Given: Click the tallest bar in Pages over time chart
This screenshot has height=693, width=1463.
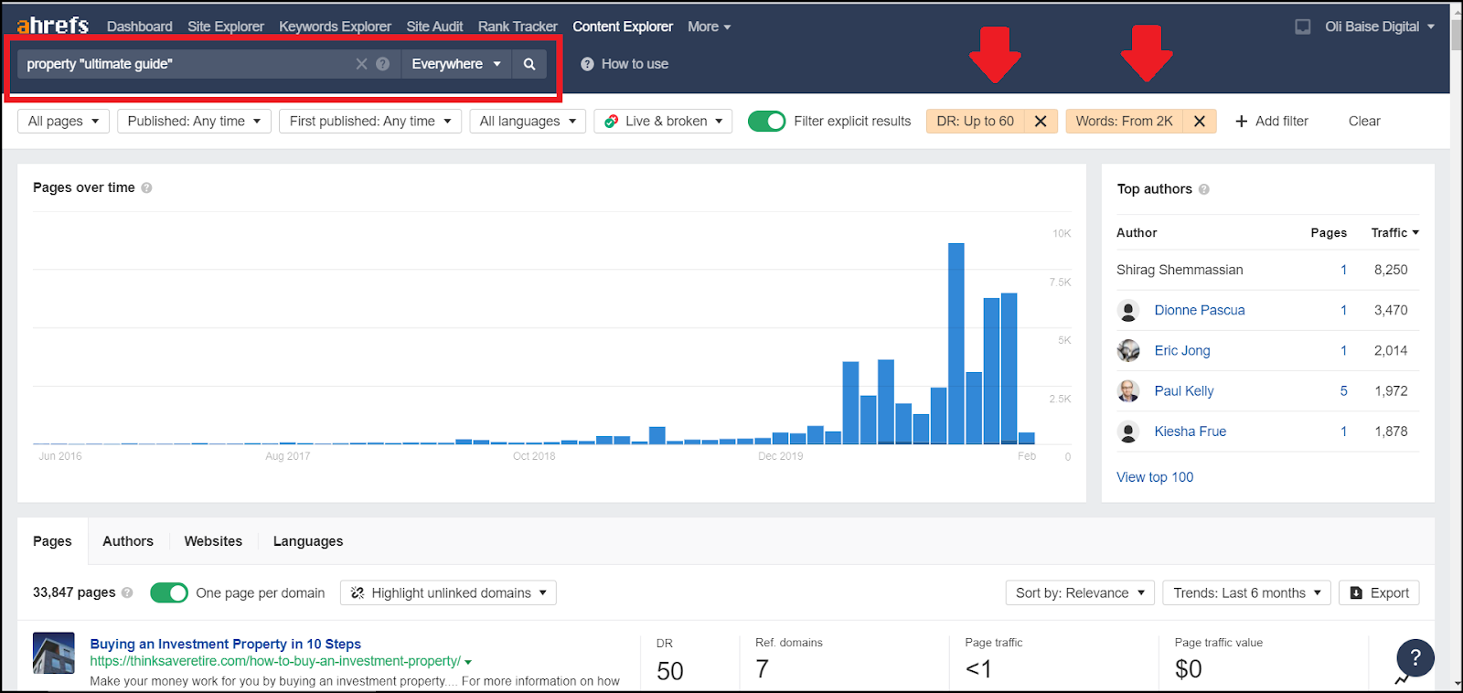Looking at the screenshot, I should [956, 344].
